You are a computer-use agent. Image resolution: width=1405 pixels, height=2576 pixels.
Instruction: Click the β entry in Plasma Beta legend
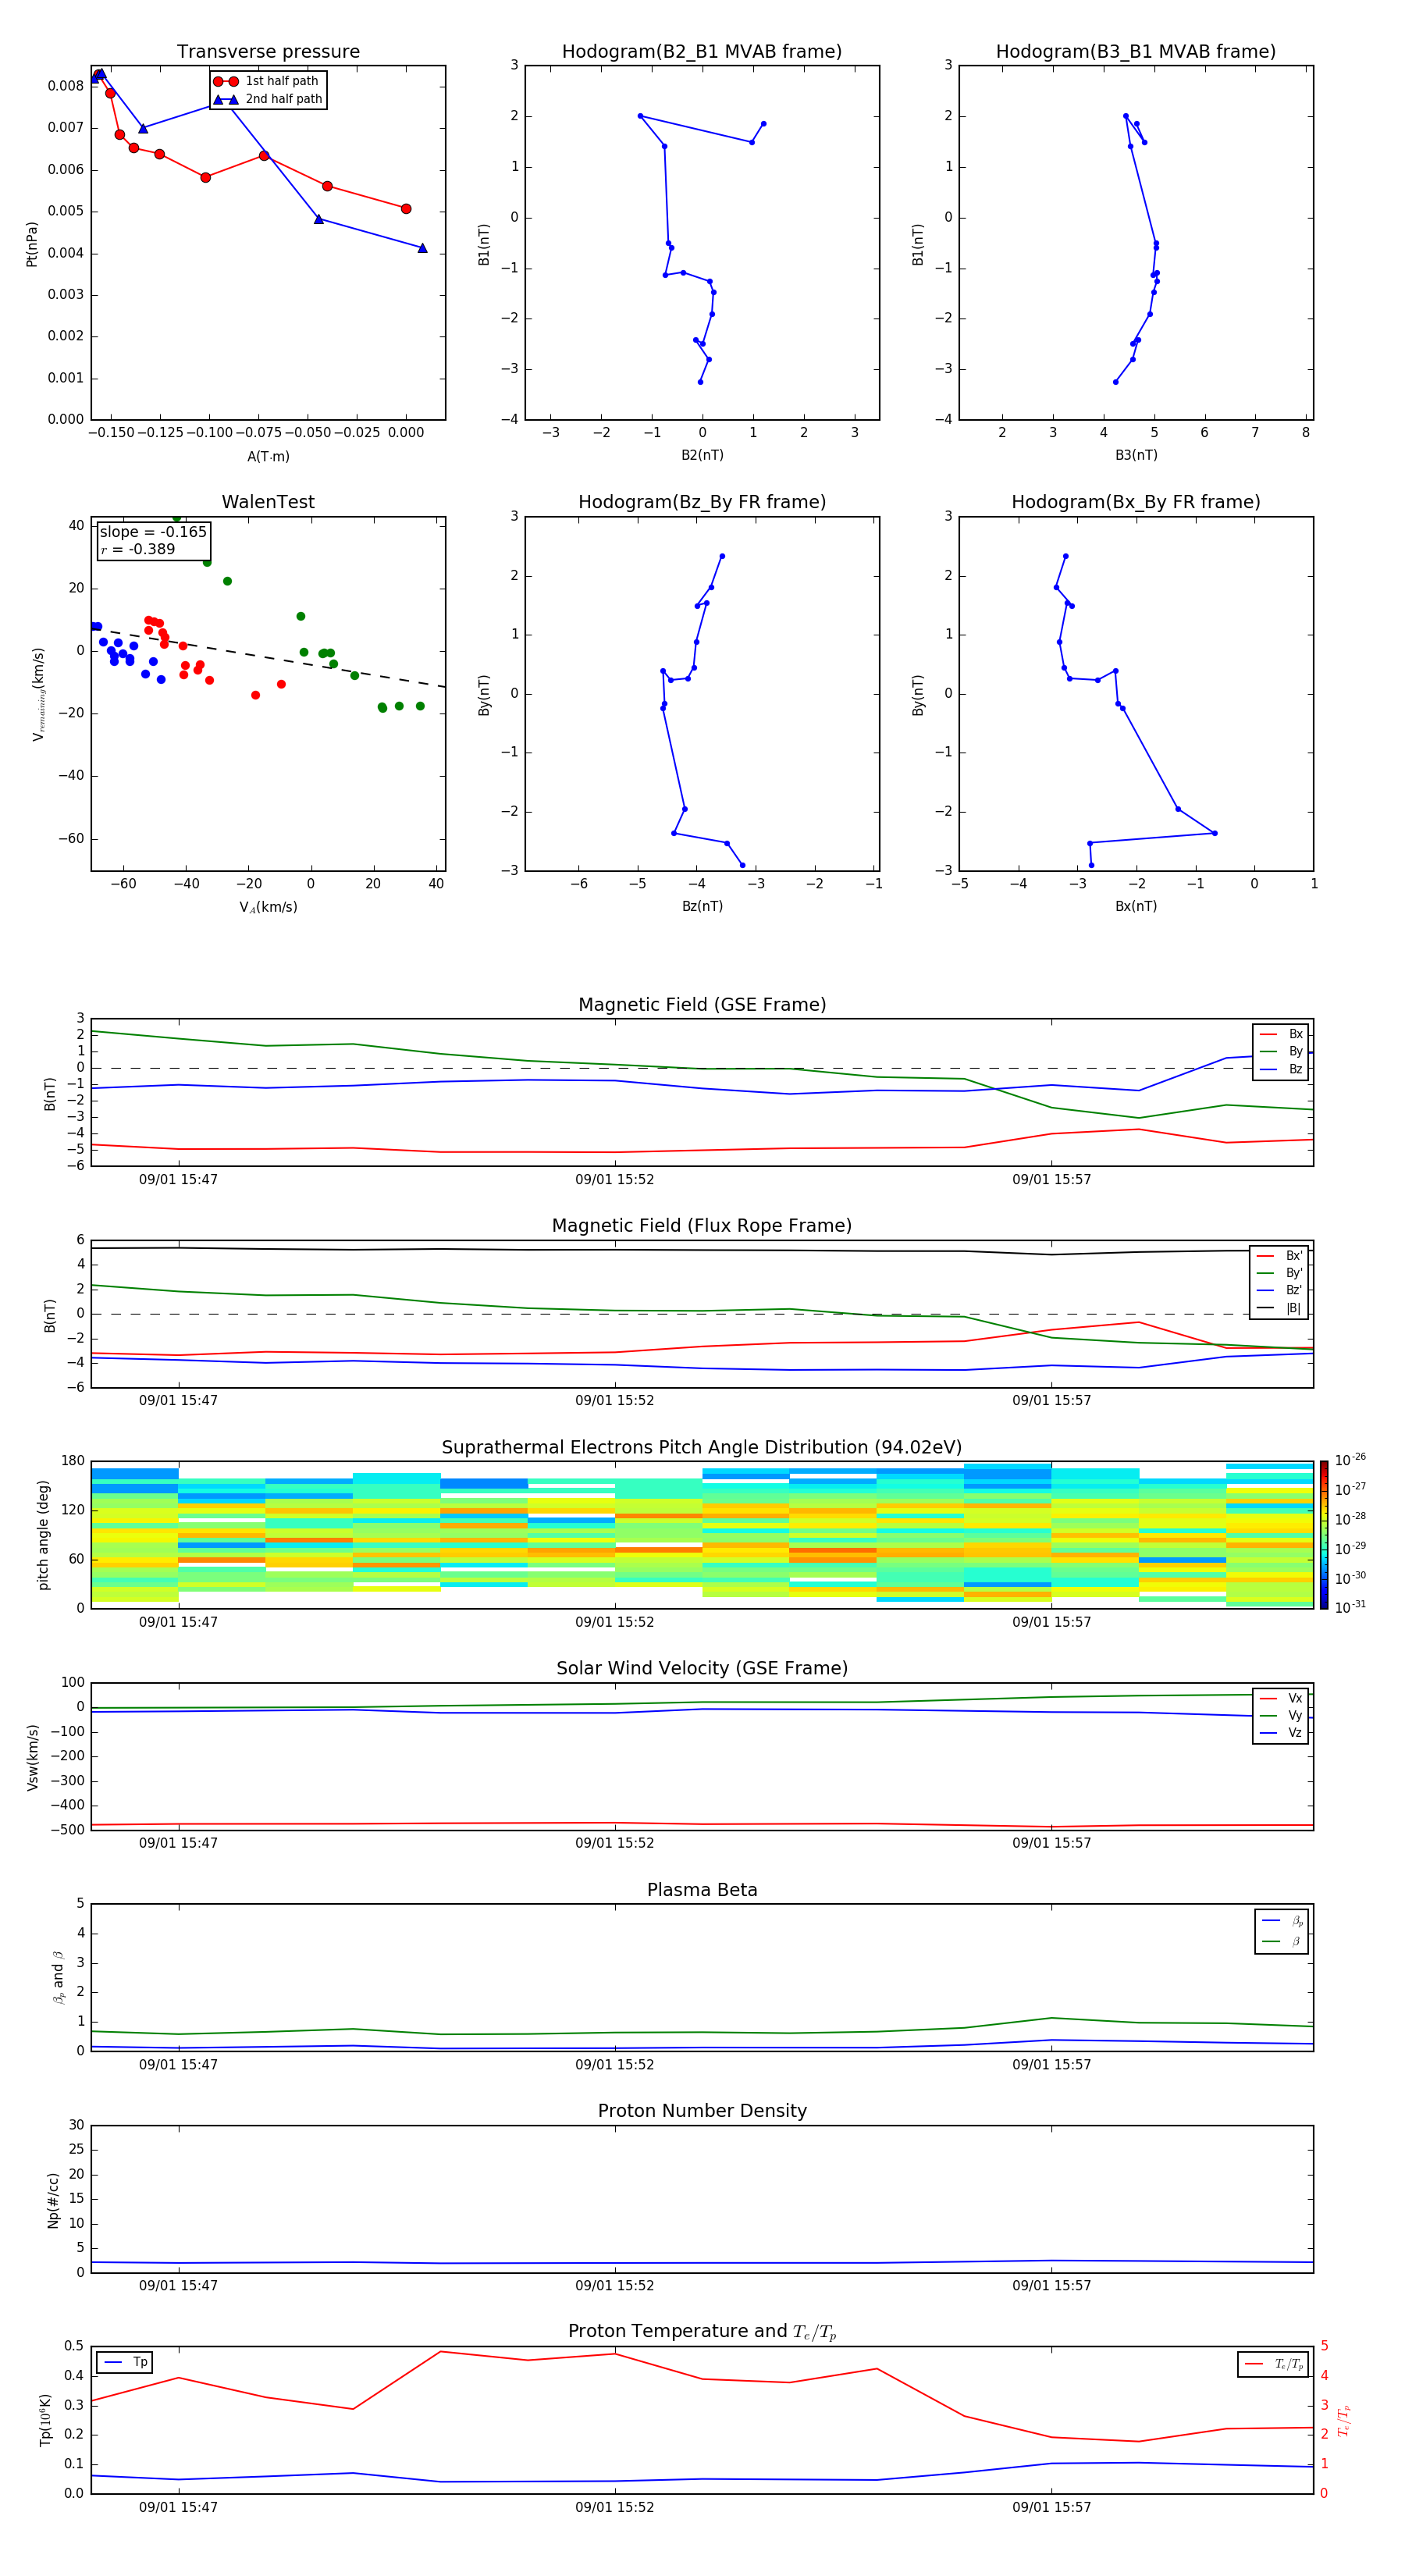(x=1282, y=1941)
